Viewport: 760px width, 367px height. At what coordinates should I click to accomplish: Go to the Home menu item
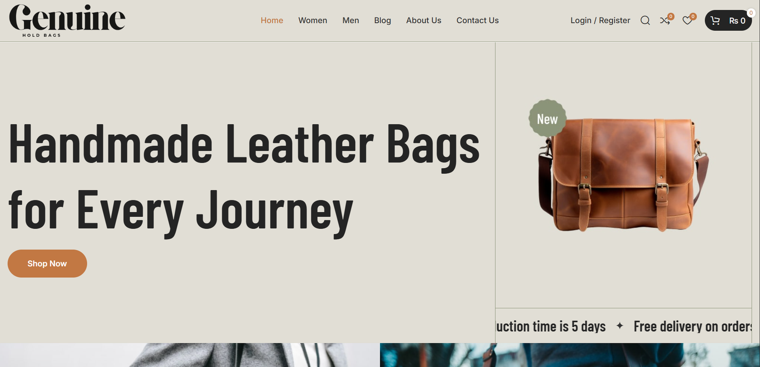(x=272, y=20)
